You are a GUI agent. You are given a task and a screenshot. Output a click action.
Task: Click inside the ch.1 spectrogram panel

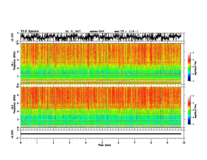[101, 64]
